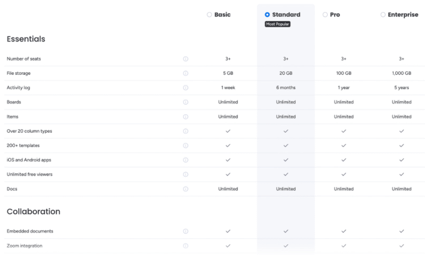Click info icon for iOS and Android apps

point(186,159)
